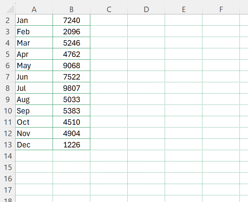Click the cell containing Oct
The height and width of the screenshot is (202, 248).
(x=34, y=122)
